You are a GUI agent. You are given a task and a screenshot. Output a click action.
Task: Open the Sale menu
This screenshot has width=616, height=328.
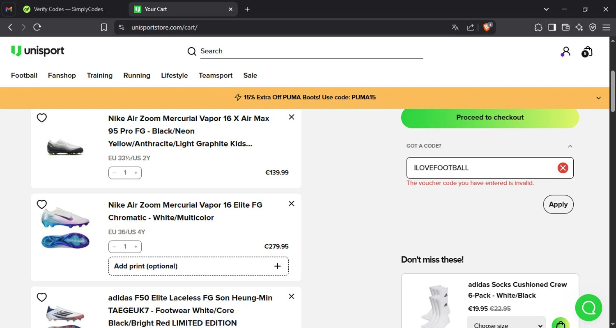click(250, 76)
